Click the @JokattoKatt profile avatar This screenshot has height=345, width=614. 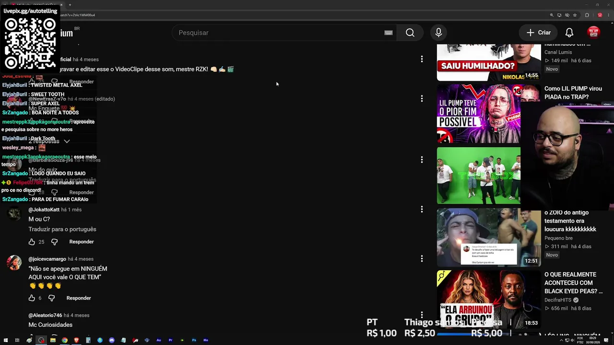[x=14, y=214]
